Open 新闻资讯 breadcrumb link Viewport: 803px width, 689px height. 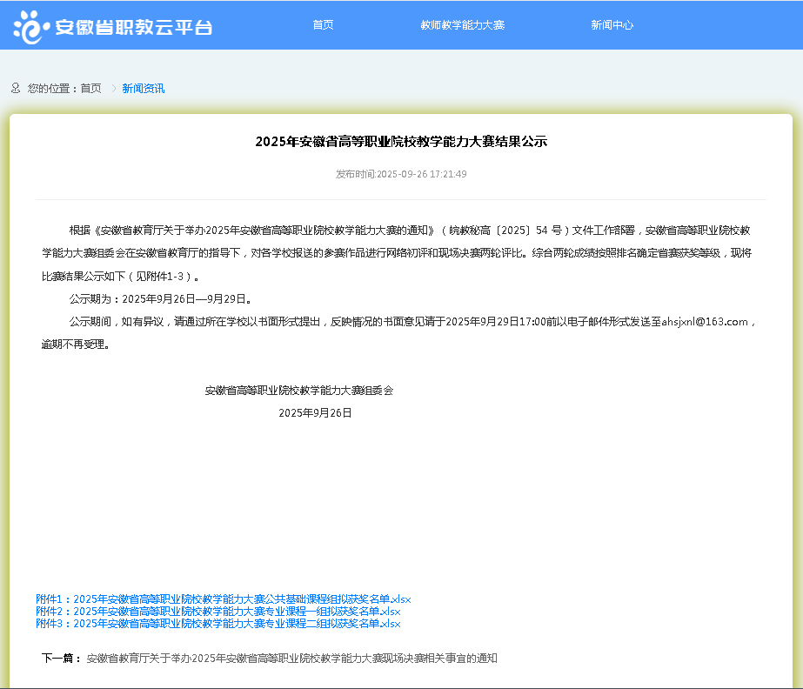tap(143, 89)
